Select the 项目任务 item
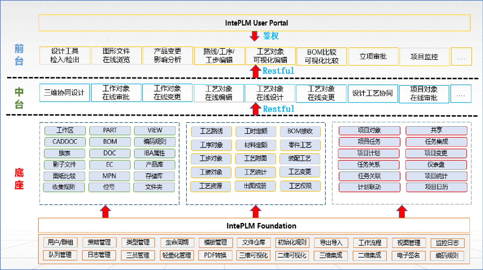The width and height of the screenshot is (483, 270). [369, 142]
